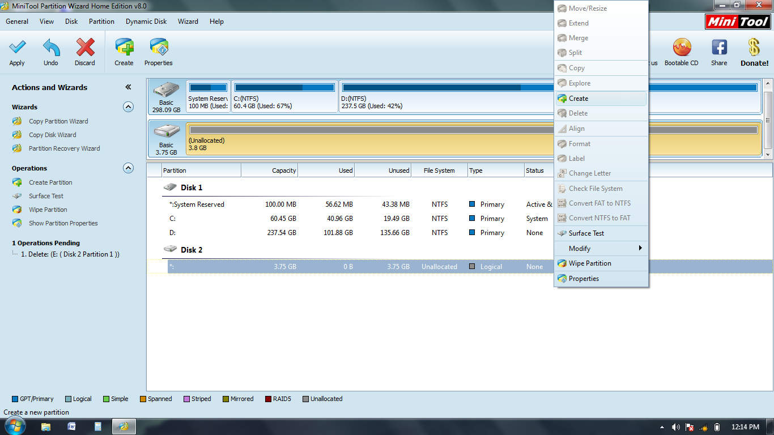Image resolution: width=774 pixels, height=435 pixels.
Task: Click the Unused column header
Action: (x=383, y=170)
